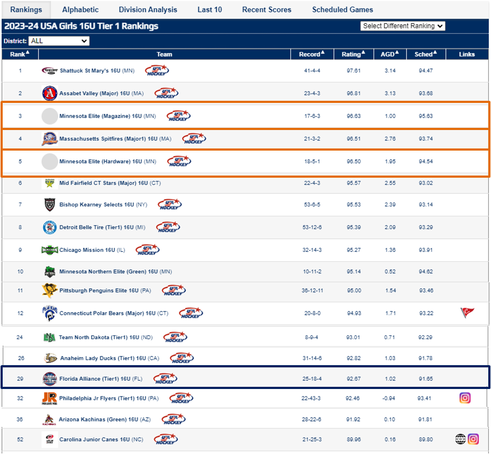Screen dimensions: 491x454
Task: Click Carolina Junior Canes logo
Action: pos(49,439)
